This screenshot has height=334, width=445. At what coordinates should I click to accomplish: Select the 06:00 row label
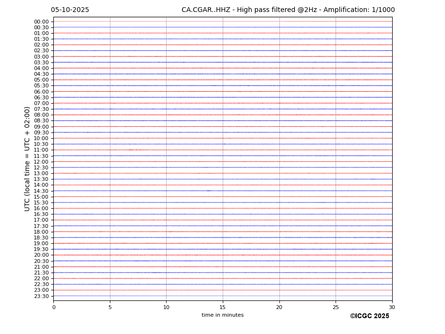pyautogui.click(x=41, y=92)
